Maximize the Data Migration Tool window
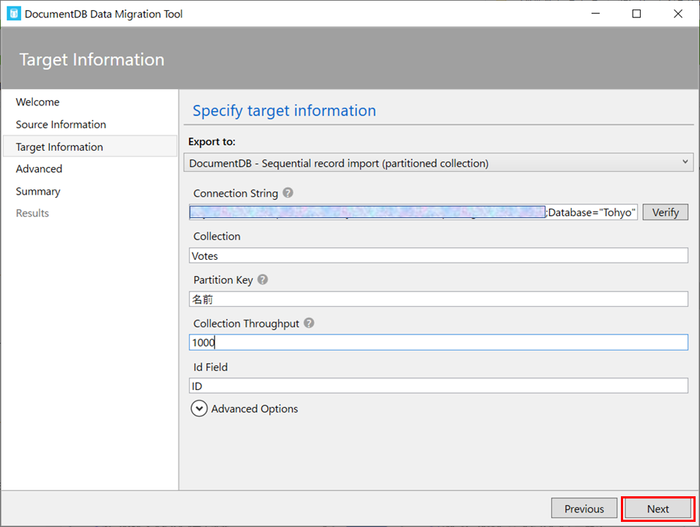The image size is (700, 527). coord(636,13)
